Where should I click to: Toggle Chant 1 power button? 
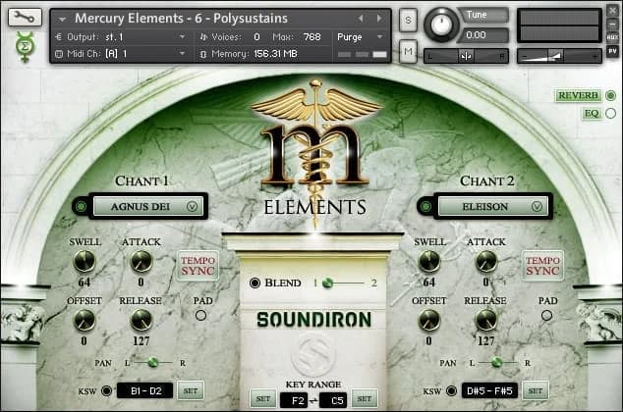(81, 207)
